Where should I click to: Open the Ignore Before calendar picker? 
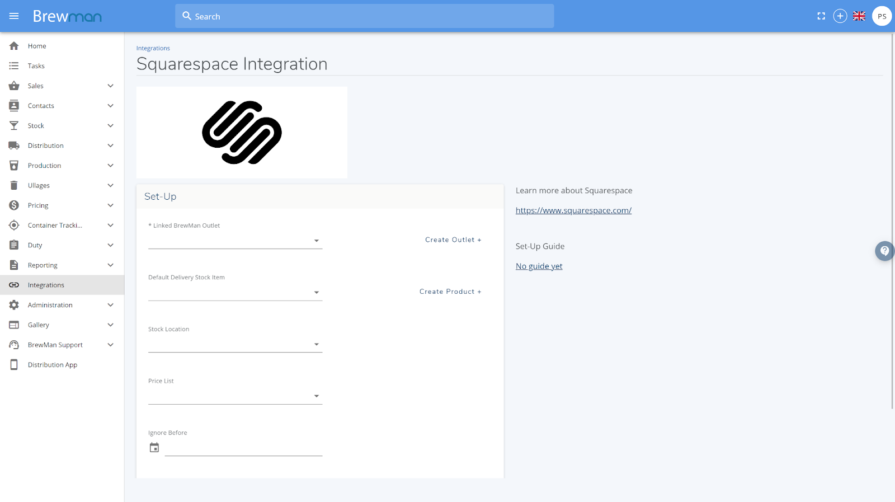[x=154, y=448]
